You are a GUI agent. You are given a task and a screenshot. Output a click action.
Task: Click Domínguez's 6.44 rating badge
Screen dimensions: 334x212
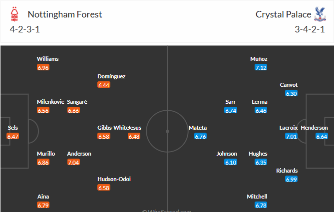click(104, 85)
